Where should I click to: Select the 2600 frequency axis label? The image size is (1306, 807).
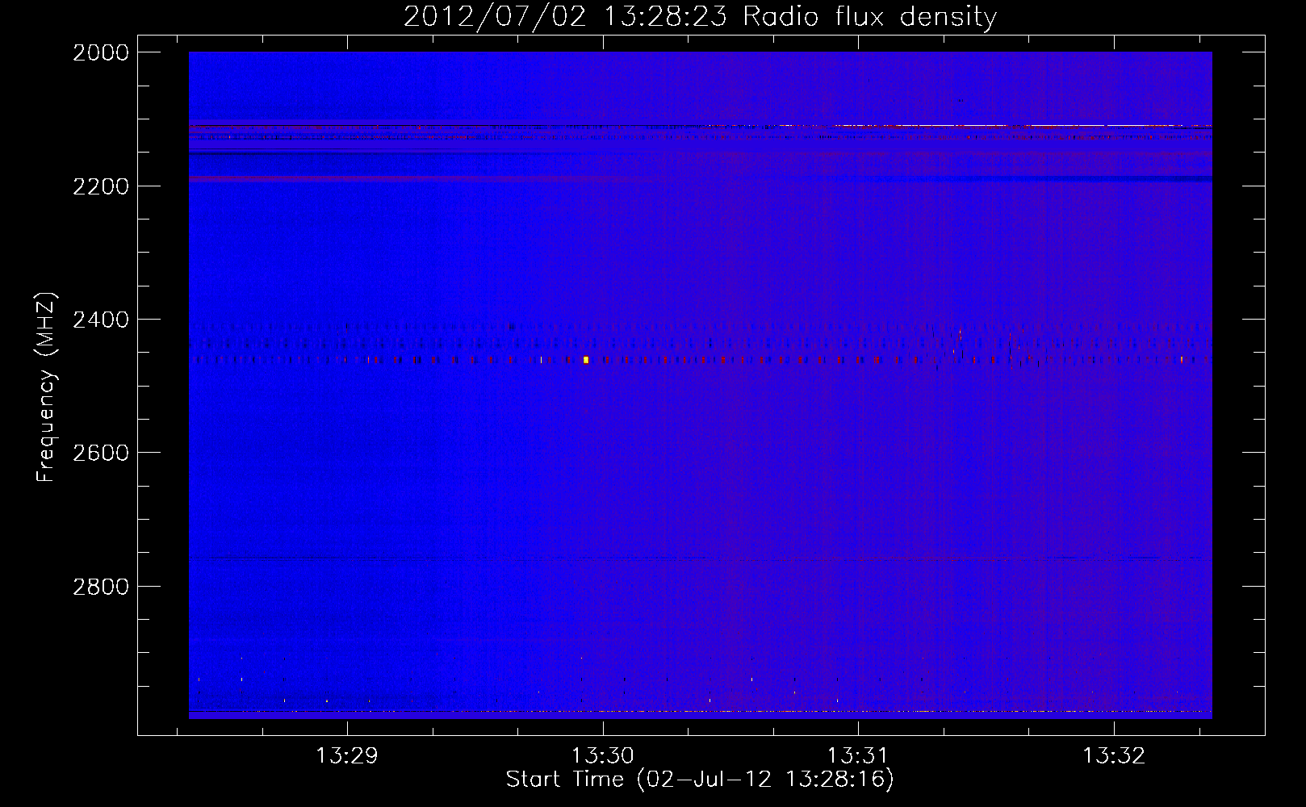101,453
